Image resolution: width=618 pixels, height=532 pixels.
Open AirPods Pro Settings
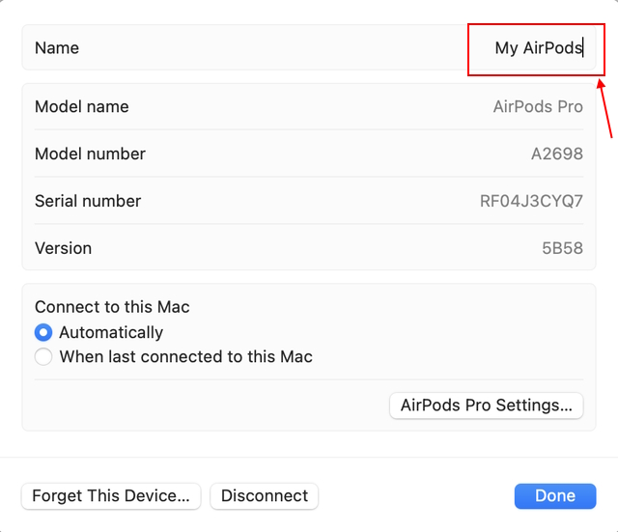[x=487, y=406]
